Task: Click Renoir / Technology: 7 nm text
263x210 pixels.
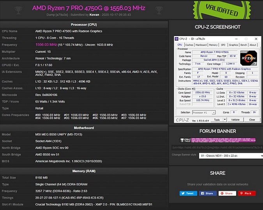Action: (53, 58)
